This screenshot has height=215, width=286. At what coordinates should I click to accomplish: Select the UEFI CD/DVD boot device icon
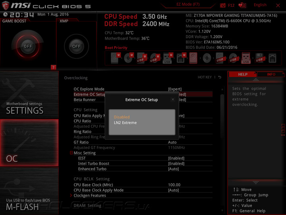(x=129, y=58)
